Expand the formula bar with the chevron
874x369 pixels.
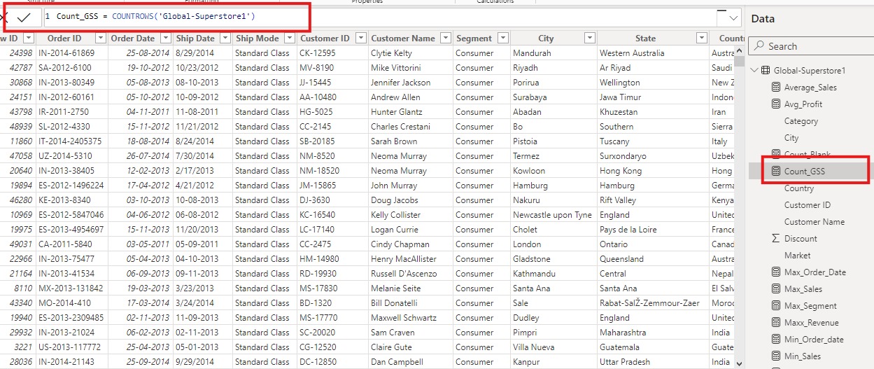click(x=733, y=18)
